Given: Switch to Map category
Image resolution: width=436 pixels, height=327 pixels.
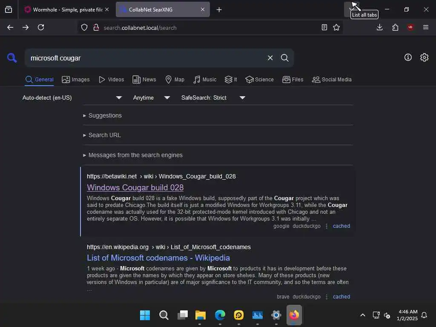Looking at the screenshot, I should [x=175, y=80].
